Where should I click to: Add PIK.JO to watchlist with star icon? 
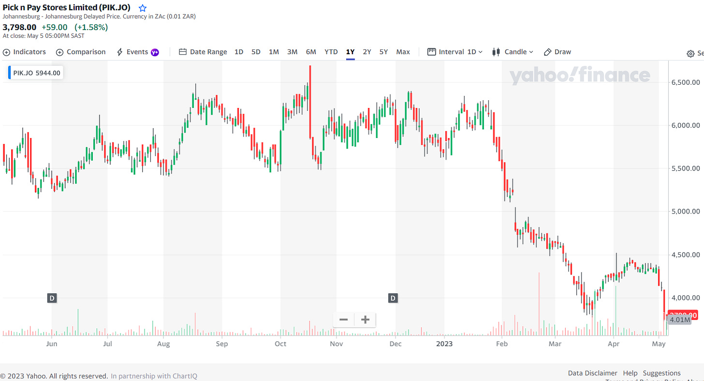(142, 8)
